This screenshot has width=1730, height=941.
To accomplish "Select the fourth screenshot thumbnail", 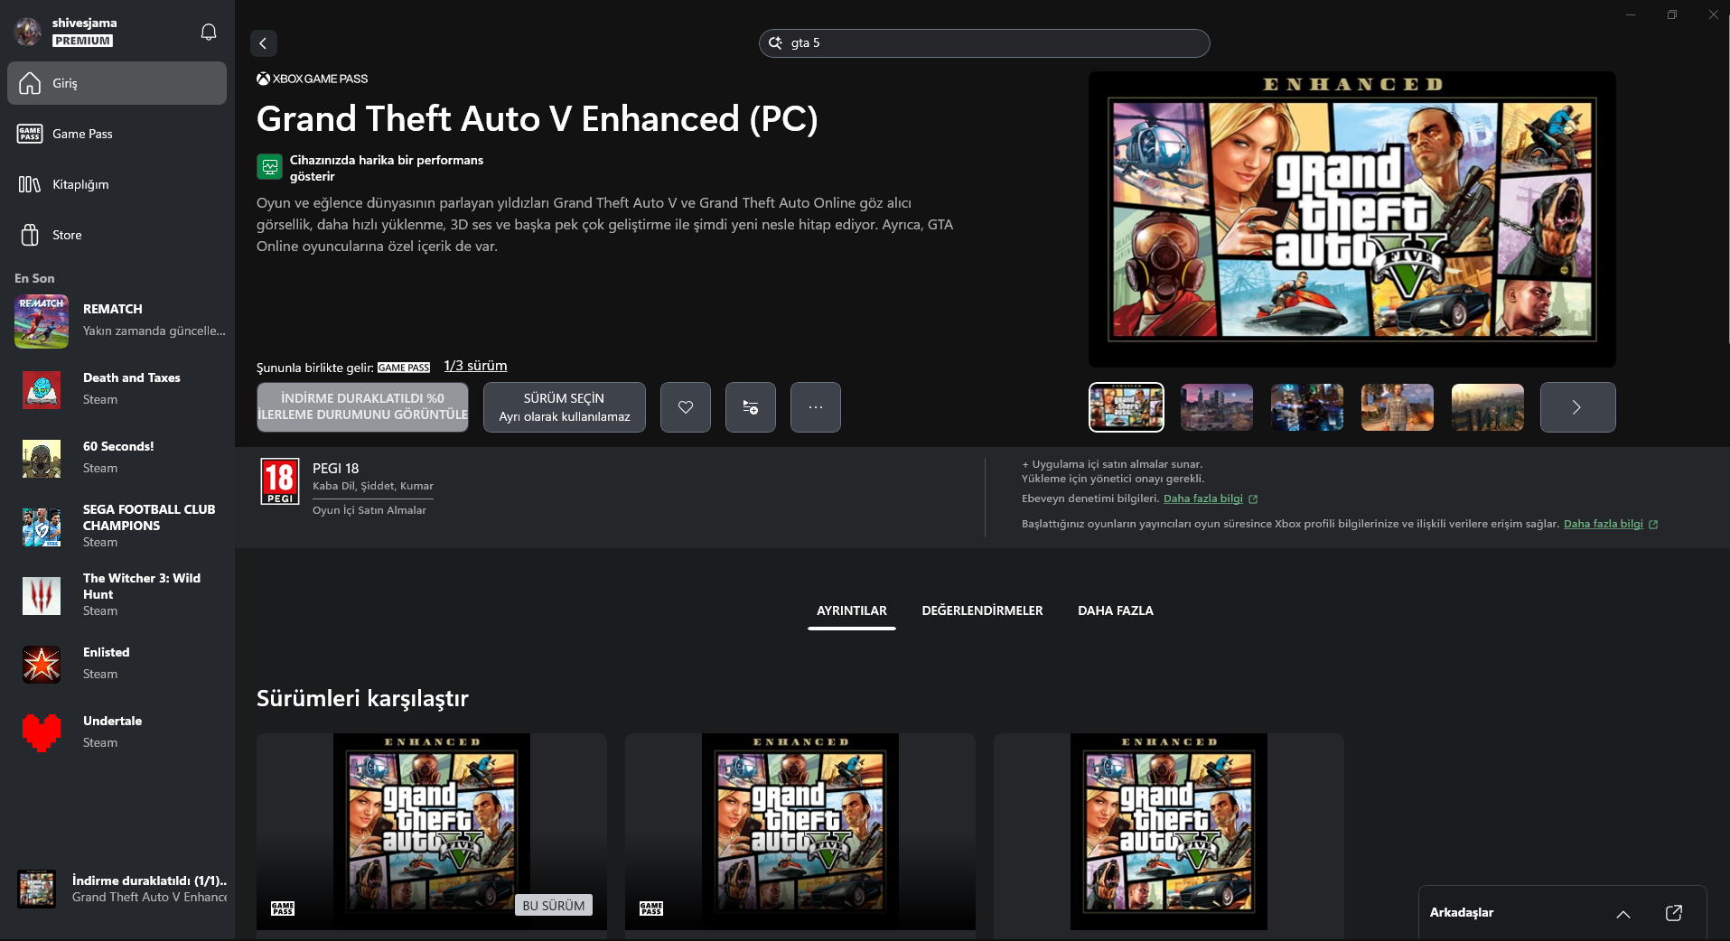I will pyautogui.click(x=1398, y=407).
